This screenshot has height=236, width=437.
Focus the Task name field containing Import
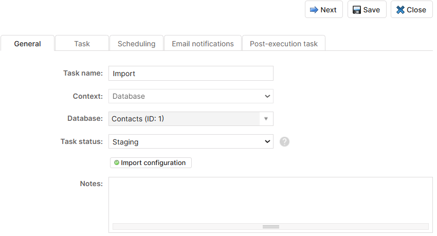(x=191, y=74)
